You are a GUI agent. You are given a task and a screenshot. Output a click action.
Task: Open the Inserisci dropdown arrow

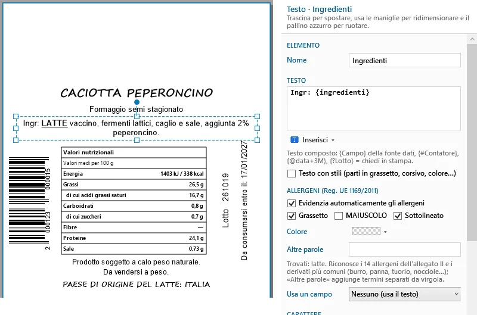pyautogui.click(x=333, y=141)
